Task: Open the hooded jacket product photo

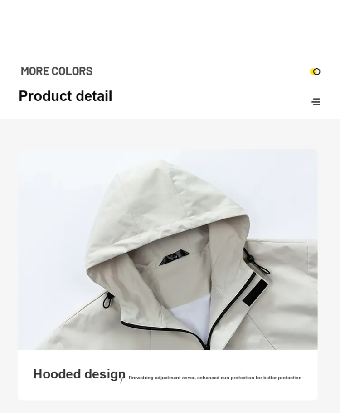Action: tap(168, 249)
